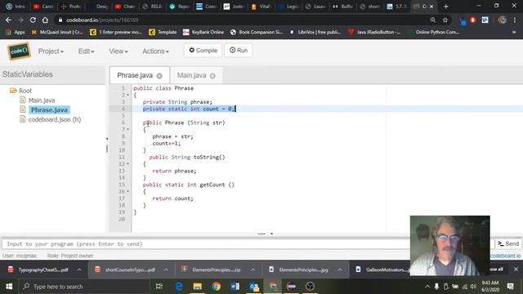Close the Main.java tab
This screenshot has height=294, width=523.
pyautogui.click(x=212, y=76)
